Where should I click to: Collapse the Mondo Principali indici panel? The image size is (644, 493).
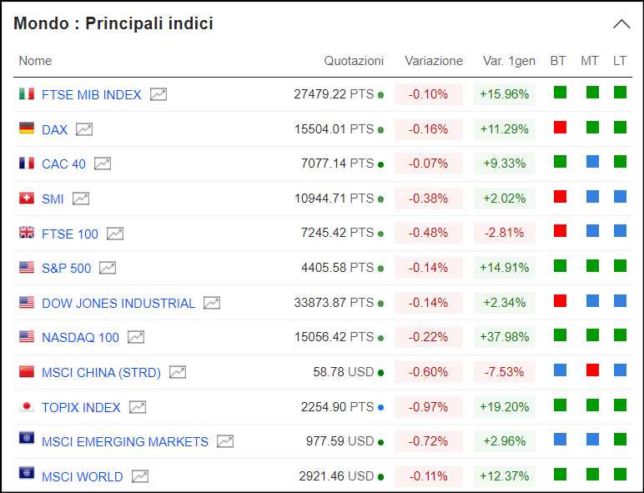click(x=621, y=24)
